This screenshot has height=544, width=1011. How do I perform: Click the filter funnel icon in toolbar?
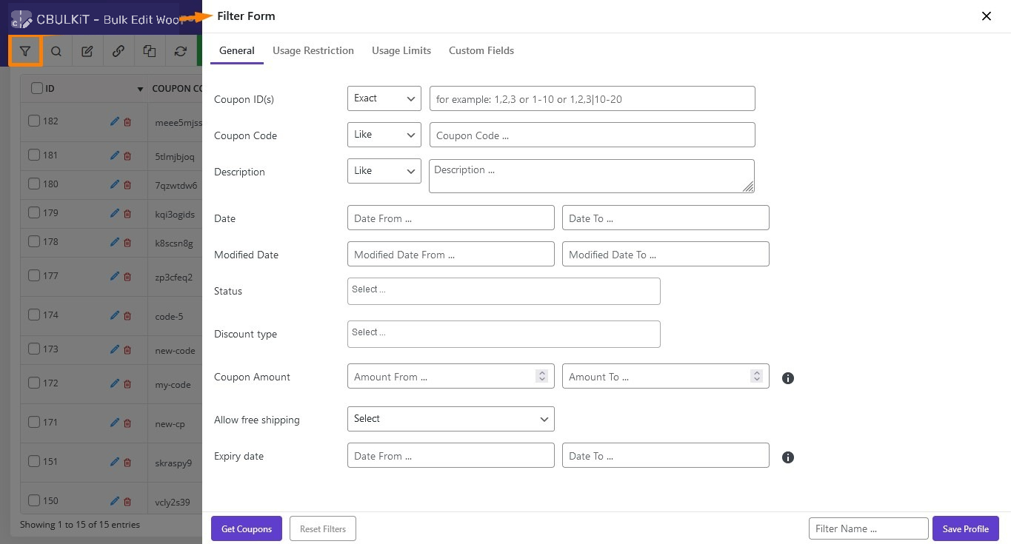click(x=25, y=52)
